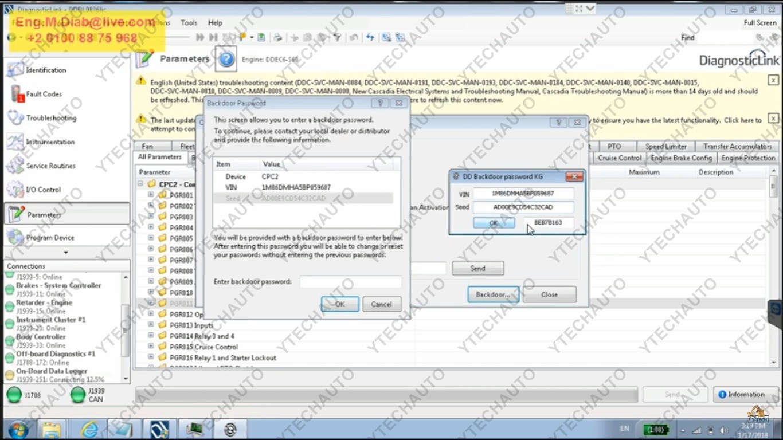
Task: Switch to Engine Brake Config tab
Action: (682, 158)
